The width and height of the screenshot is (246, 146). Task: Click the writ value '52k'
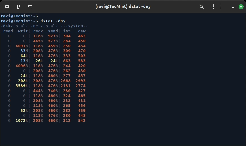click(24, 111)
